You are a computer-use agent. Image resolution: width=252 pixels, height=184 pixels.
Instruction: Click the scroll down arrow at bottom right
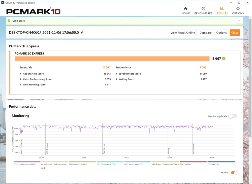pyautogui.click(x=250, y=182)
